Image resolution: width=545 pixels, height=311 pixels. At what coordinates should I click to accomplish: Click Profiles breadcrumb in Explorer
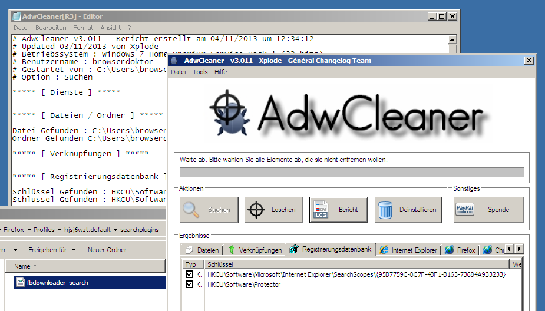[44, 230]
